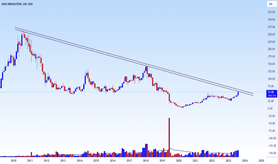Click the -50.00 price axis label
The width and height of the screenshot is (278, 164).
click(x=272, y=123)
